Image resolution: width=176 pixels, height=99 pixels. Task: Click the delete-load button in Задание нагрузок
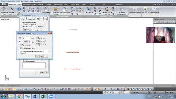(42, 73)
